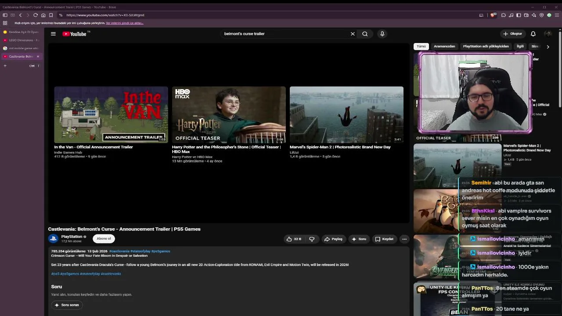Screen dimensions: 562x316
Task: Open the #stateofplay hashtag above description
Action: point(140,251)
